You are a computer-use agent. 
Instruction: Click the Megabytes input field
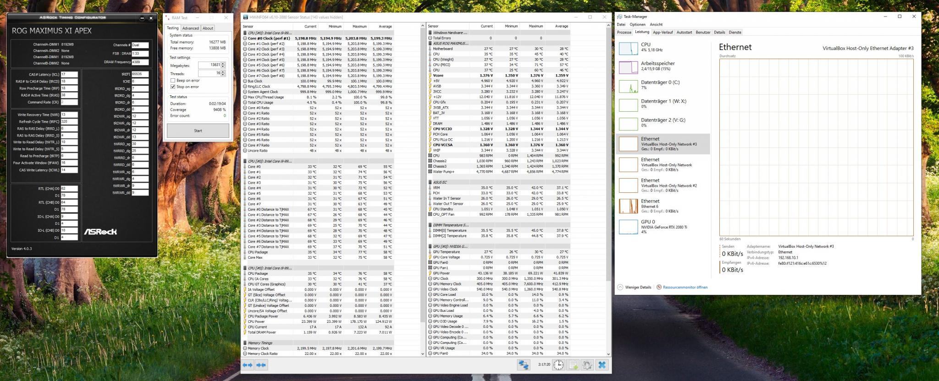[x=210, y=65]
